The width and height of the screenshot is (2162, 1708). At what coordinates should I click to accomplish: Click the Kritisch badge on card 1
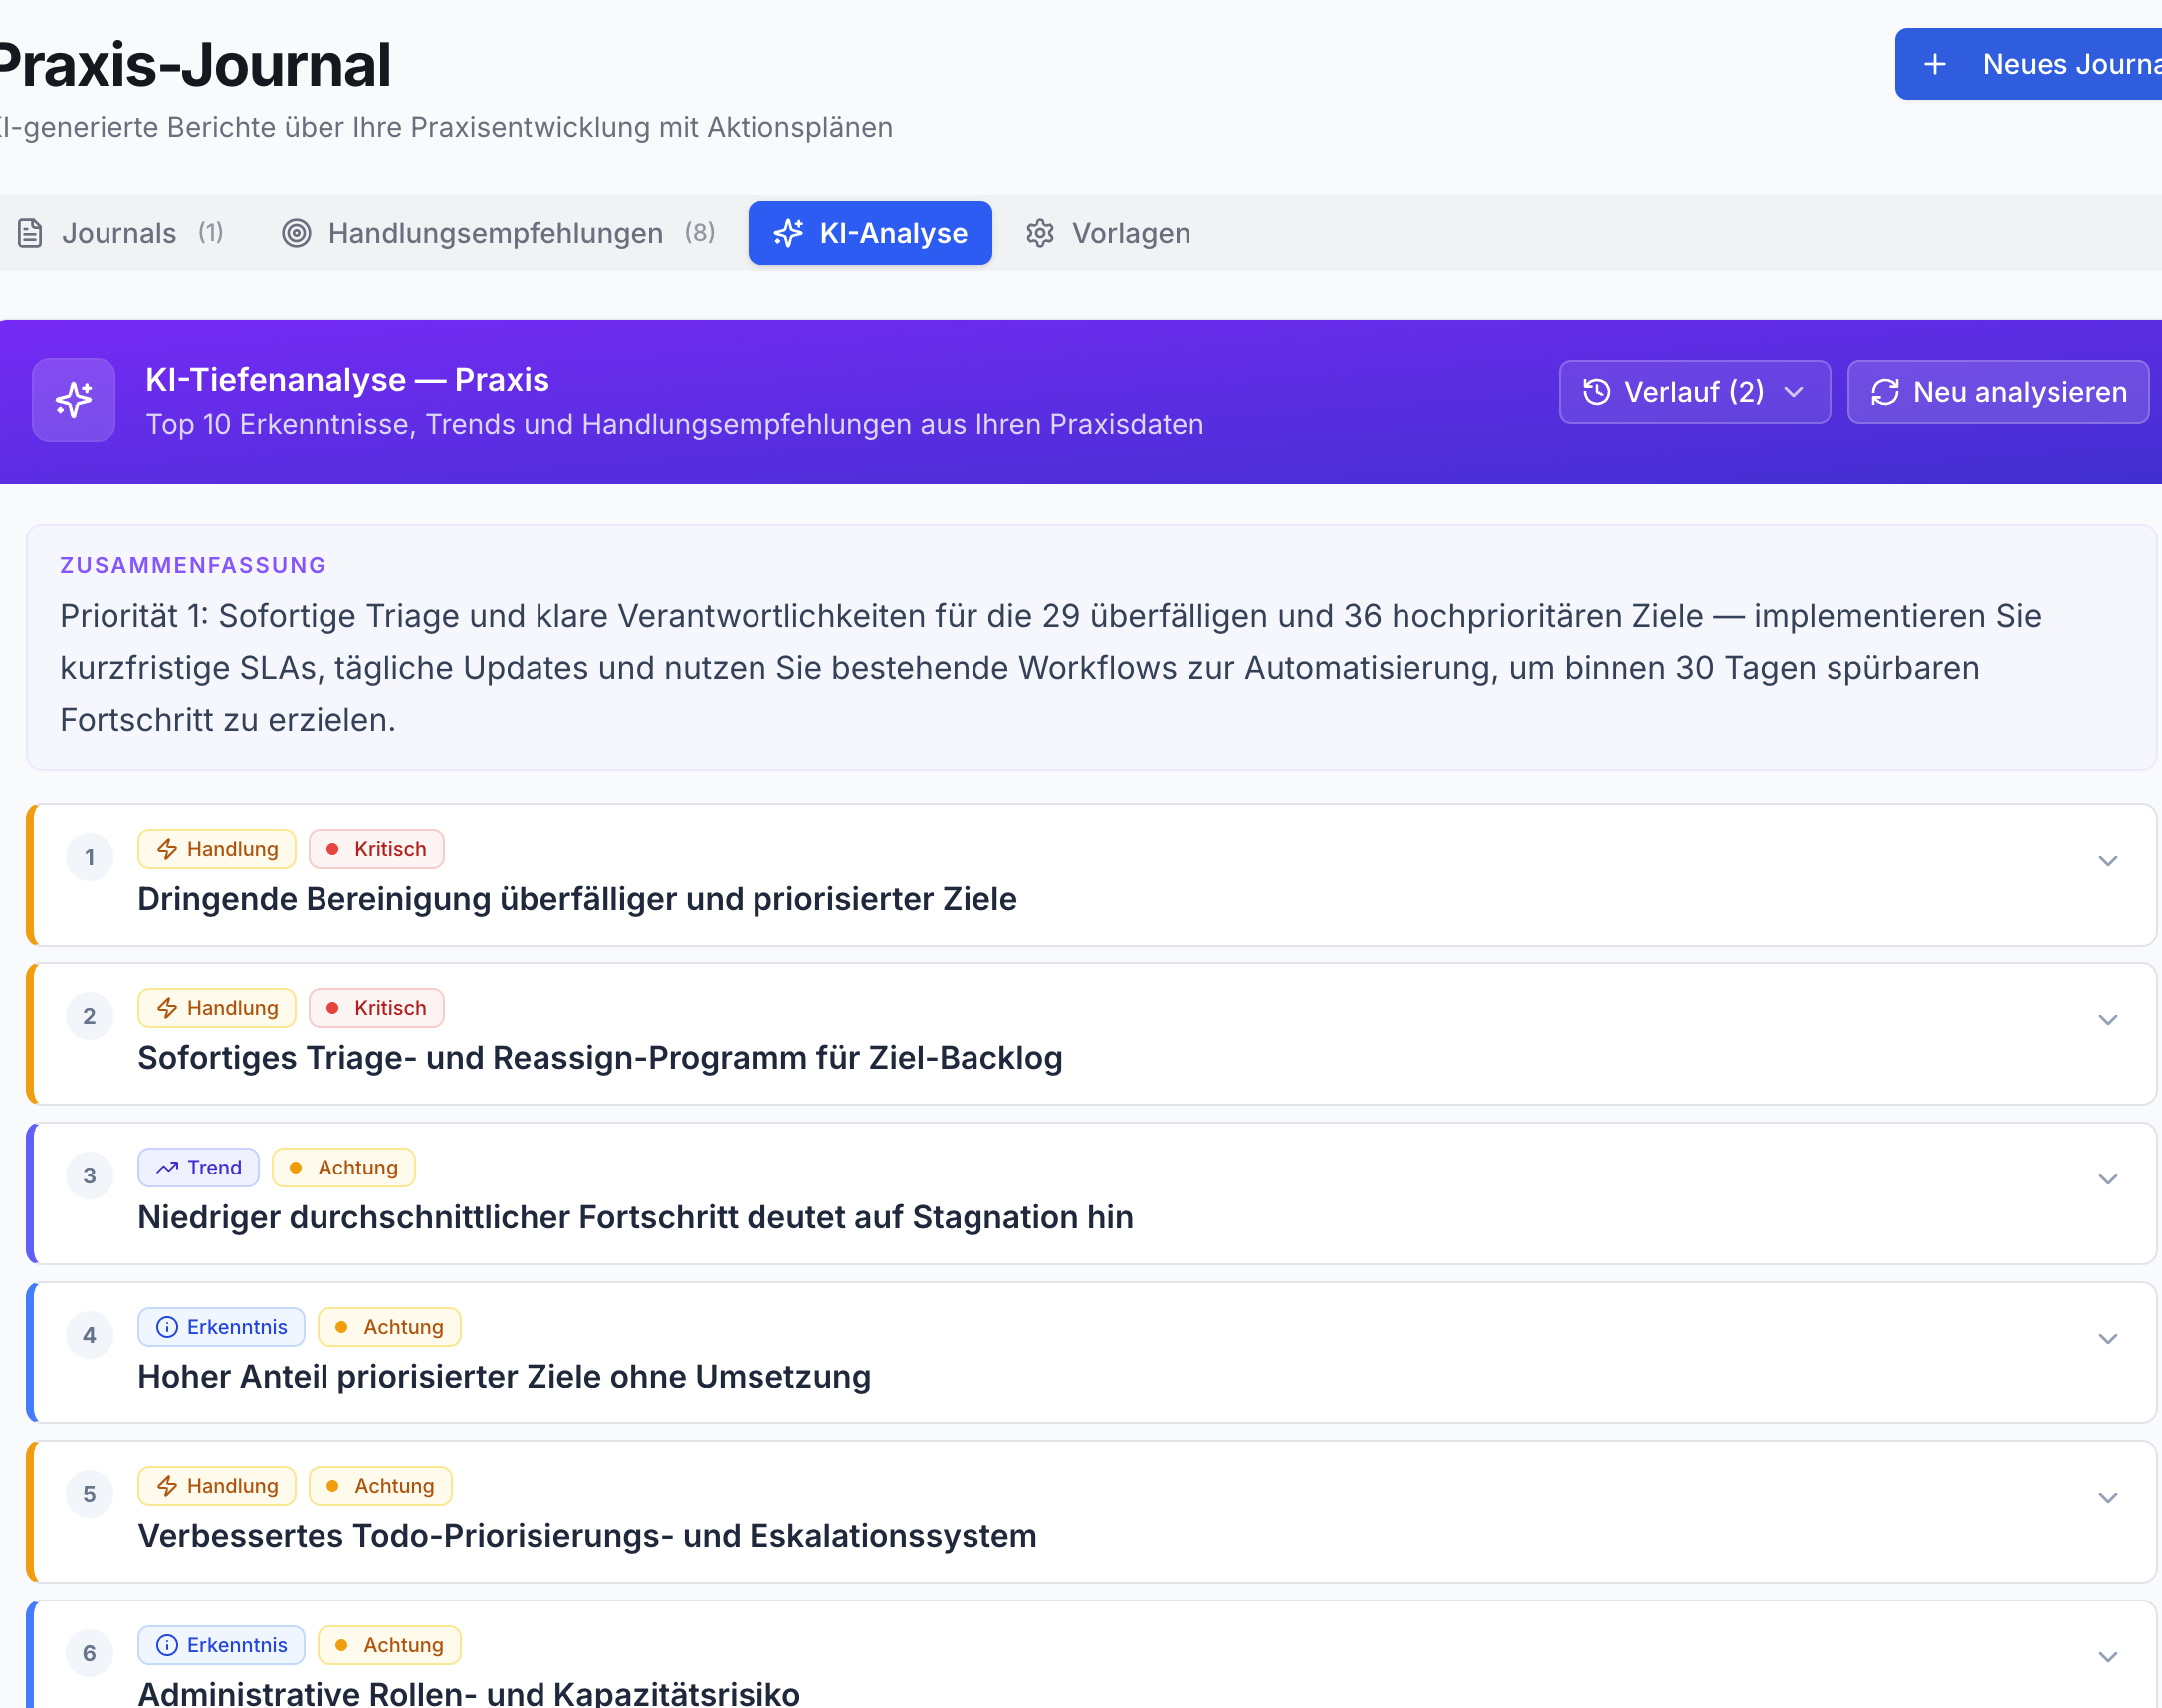point(377,849)
